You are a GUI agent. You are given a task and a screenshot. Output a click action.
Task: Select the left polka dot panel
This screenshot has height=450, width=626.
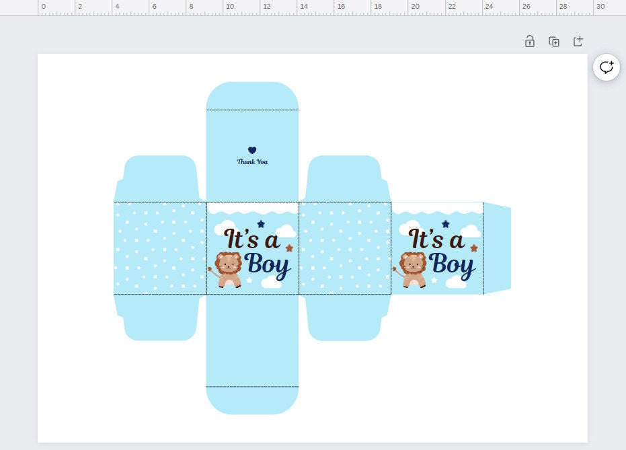(x=159, y=248)
